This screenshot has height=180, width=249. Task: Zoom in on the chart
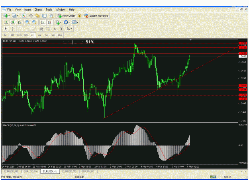tap(27, 22)
